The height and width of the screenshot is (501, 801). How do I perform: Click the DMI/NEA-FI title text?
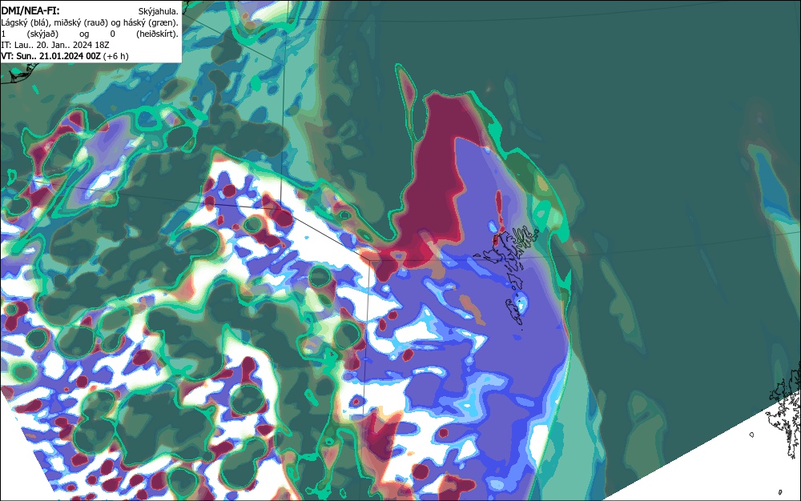pos(30,10)
